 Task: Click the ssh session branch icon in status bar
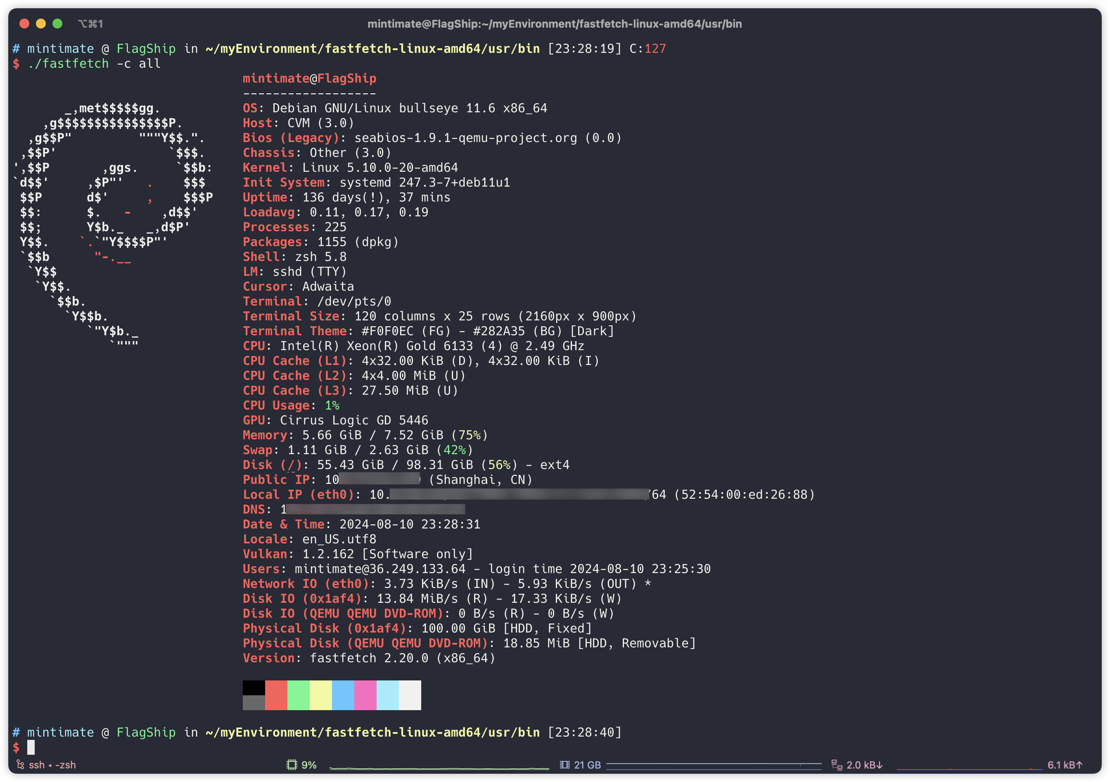point(20,765)
